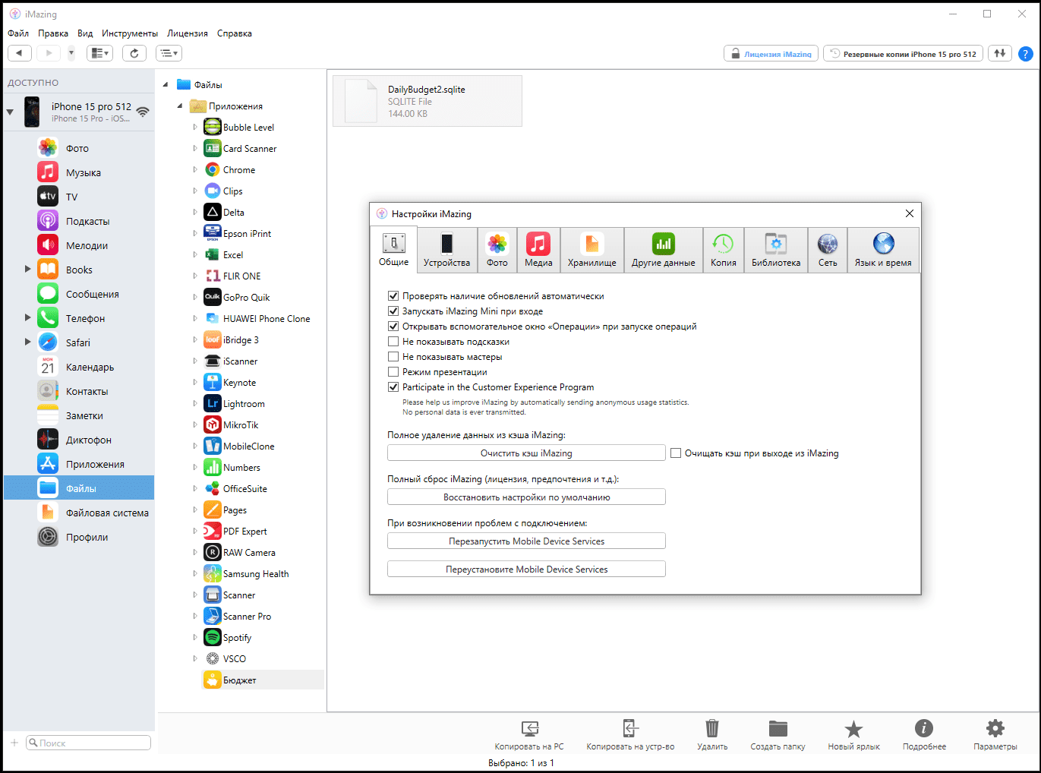The height and width of the screenshot is (773, 1041).
Task: Enable Не показывать мастеры
Action: [x=393, y=357]
